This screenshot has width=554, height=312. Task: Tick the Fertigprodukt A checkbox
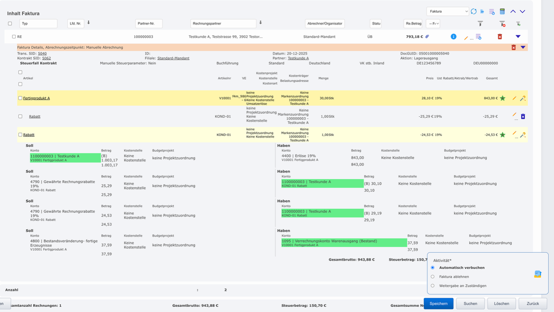[x=20, y=98]
